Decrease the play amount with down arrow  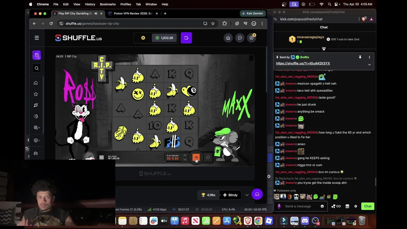click(x=185, y=159)
